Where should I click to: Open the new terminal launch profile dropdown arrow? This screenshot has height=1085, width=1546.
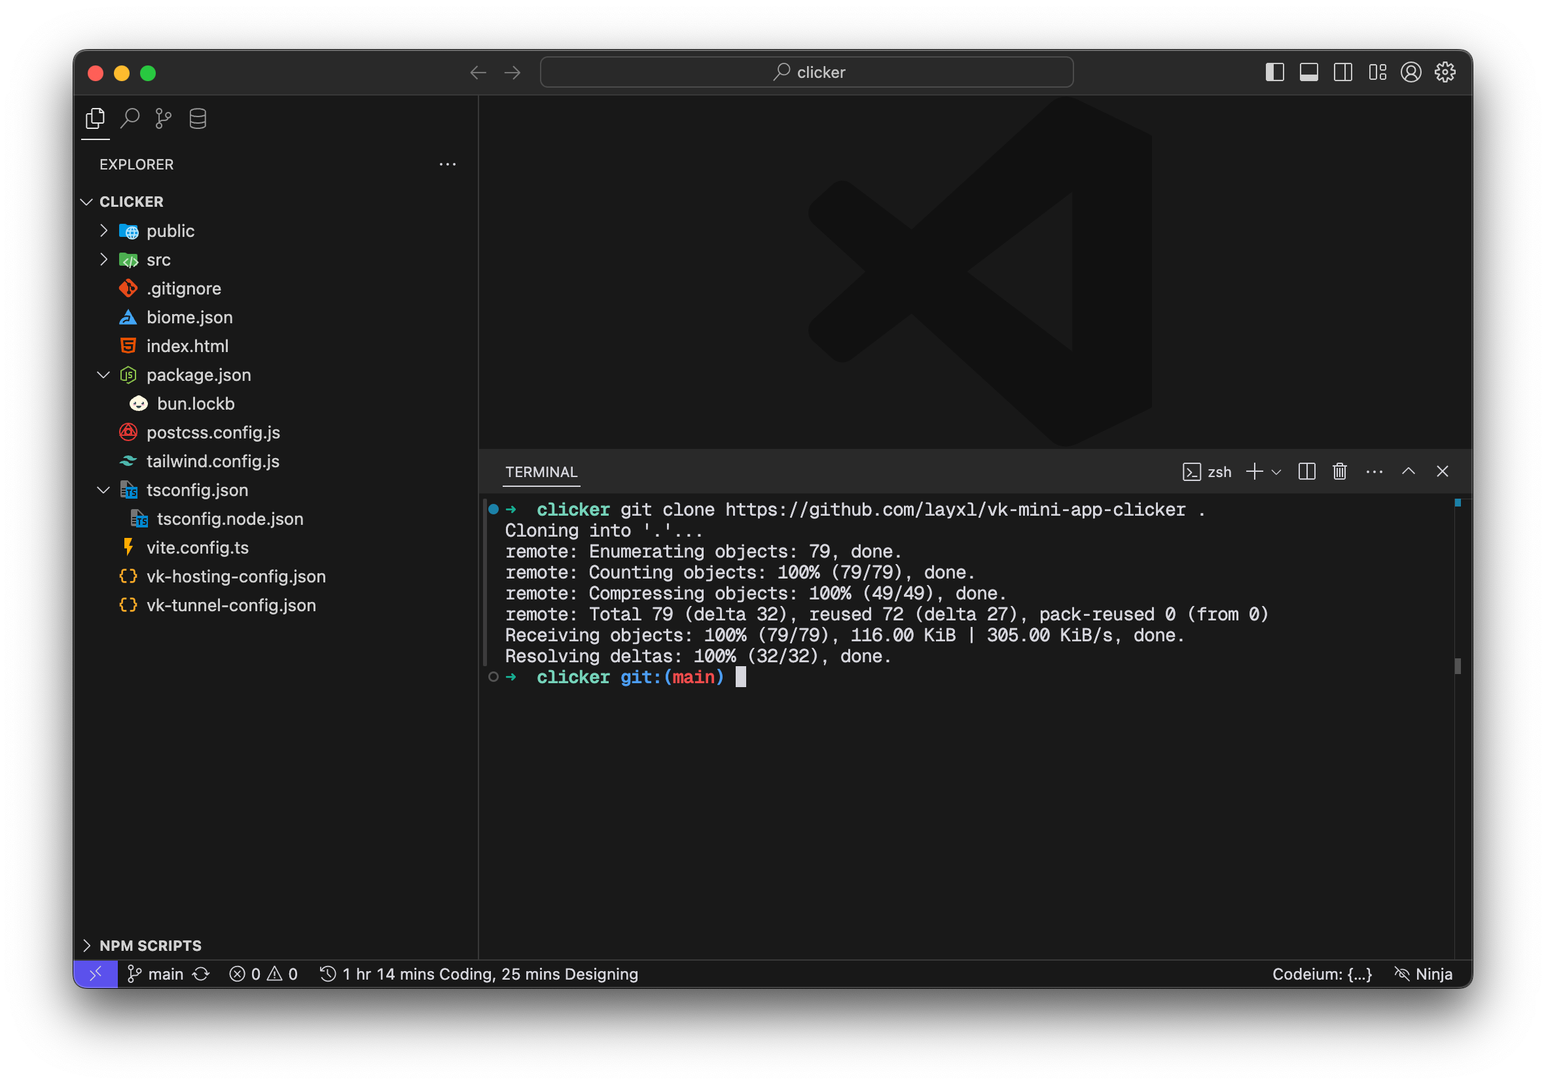(x=1277, y=472)
